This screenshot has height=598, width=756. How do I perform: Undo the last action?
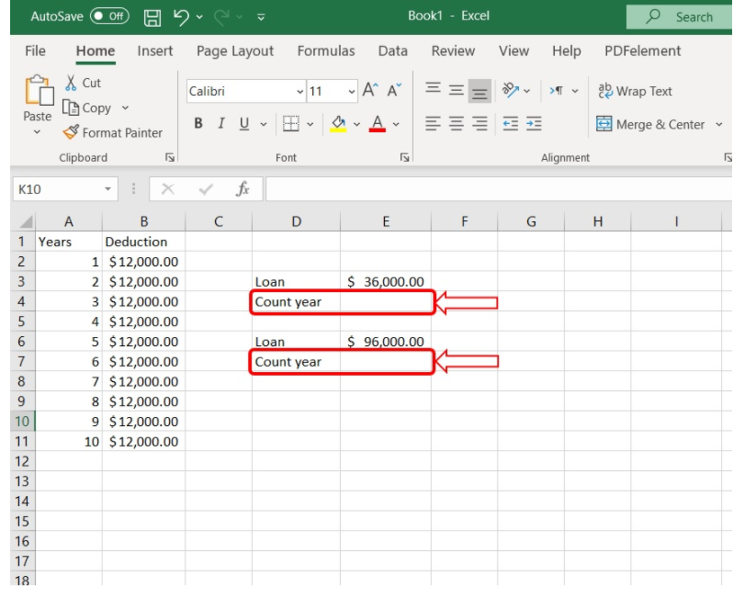tap(181, 17)
